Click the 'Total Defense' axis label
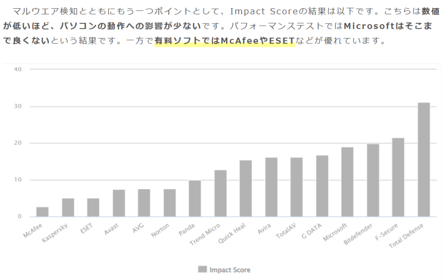This screenshot has width=446, height=279. (406, 236)
